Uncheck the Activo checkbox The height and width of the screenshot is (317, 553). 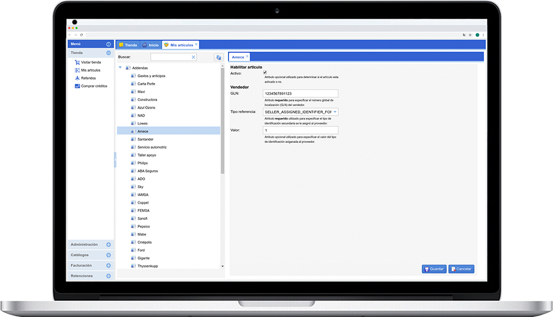[x=265, y=73]
